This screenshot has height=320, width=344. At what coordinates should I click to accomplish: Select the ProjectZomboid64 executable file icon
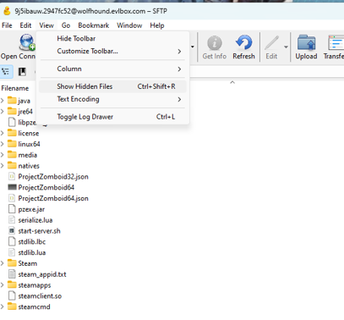12,187
